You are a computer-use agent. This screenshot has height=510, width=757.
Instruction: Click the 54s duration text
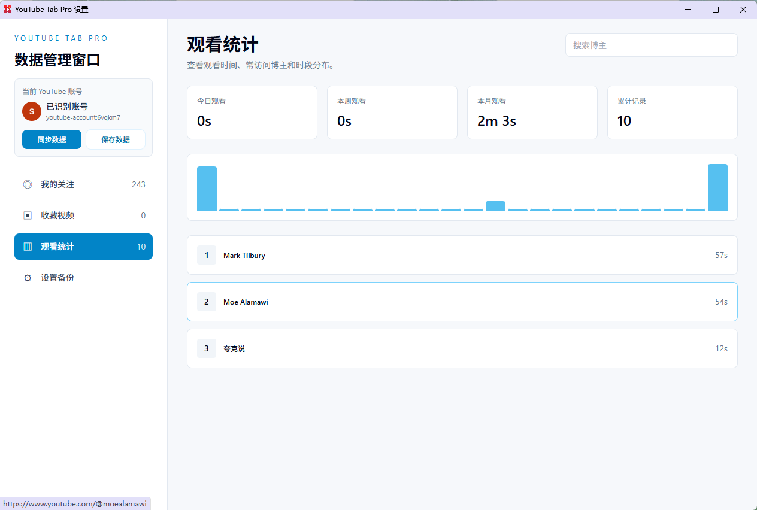[x=721, y=302]
